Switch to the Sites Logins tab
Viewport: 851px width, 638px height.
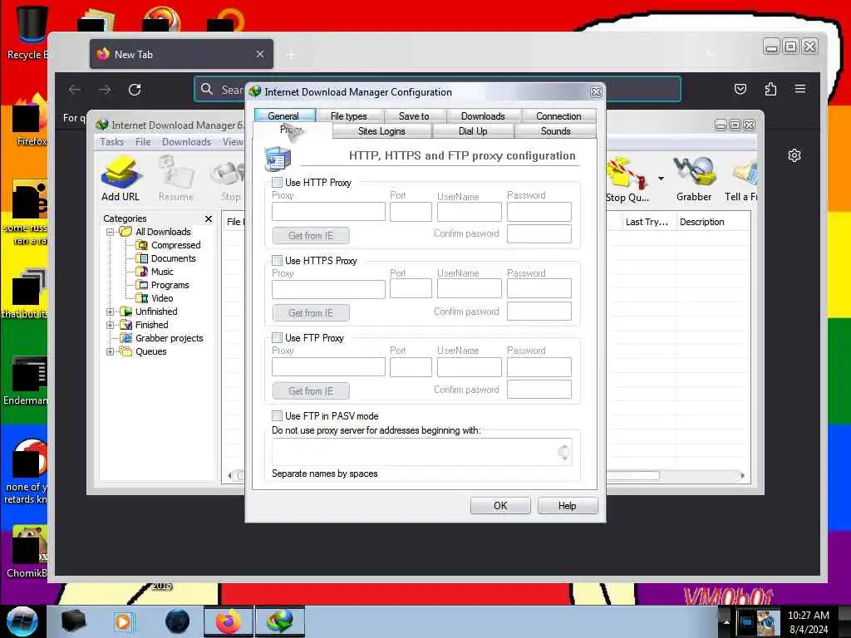tap(381, 131)
